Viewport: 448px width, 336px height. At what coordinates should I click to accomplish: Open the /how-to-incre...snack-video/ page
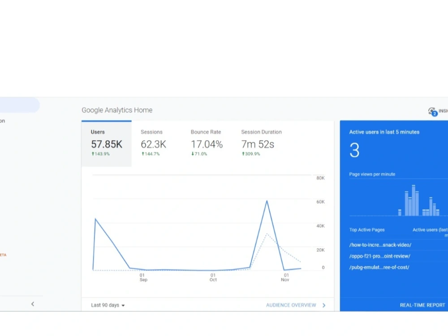pyautogui.click(x=380, y=245)
